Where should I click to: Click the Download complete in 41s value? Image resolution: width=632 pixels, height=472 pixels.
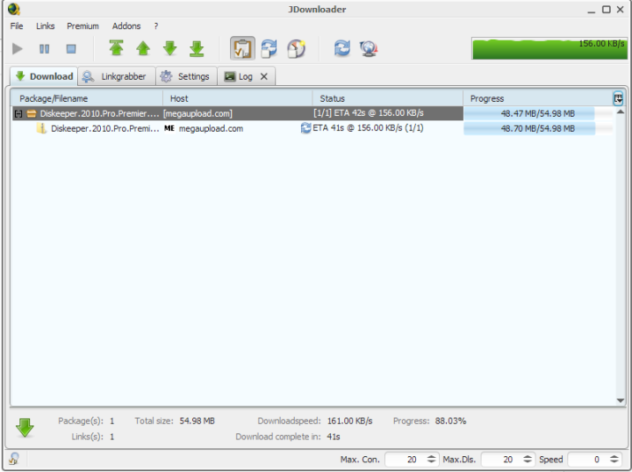334,437
